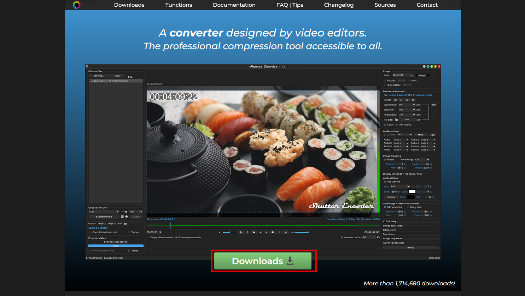The image size is (525, 296).
Task: Open the crop Pre-settings 1.91 dropdown
Action: (x=422, y=160)
